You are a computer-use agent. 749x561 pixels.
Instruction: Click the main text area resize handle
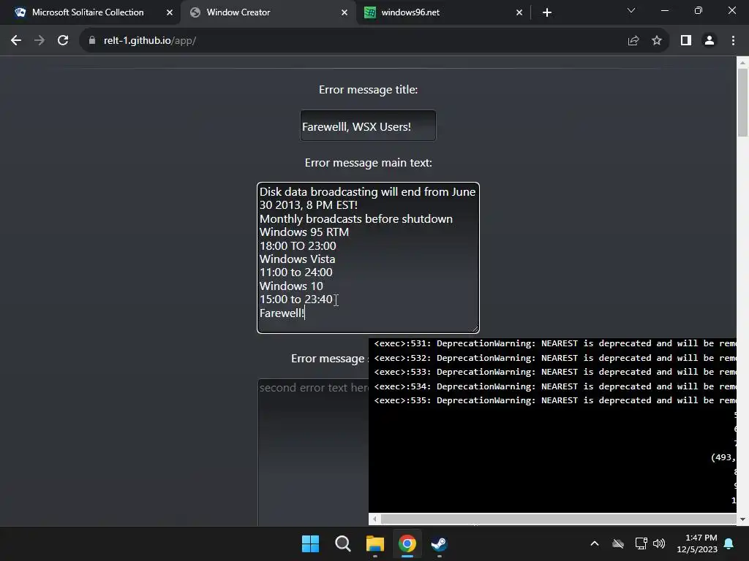click(x=474, y=328)
